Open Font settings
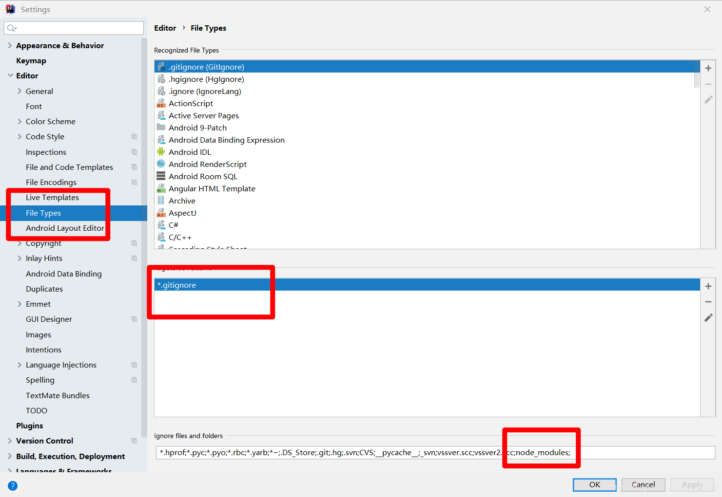 point(34,106)
